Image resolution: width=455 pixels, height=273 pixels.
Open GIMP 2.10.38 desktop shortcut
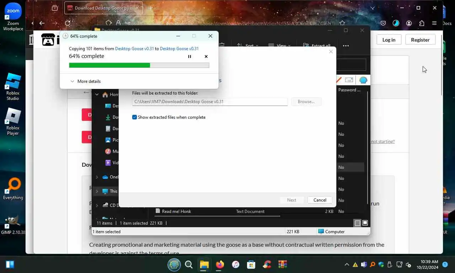pos(13,225)
